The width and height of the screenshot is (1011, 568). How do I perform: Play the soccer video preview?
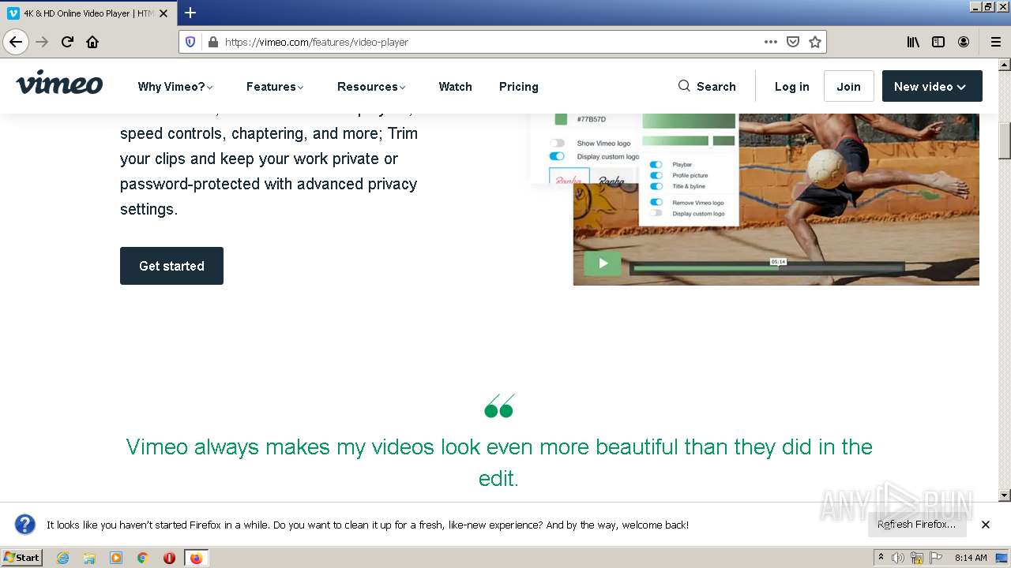603,263
